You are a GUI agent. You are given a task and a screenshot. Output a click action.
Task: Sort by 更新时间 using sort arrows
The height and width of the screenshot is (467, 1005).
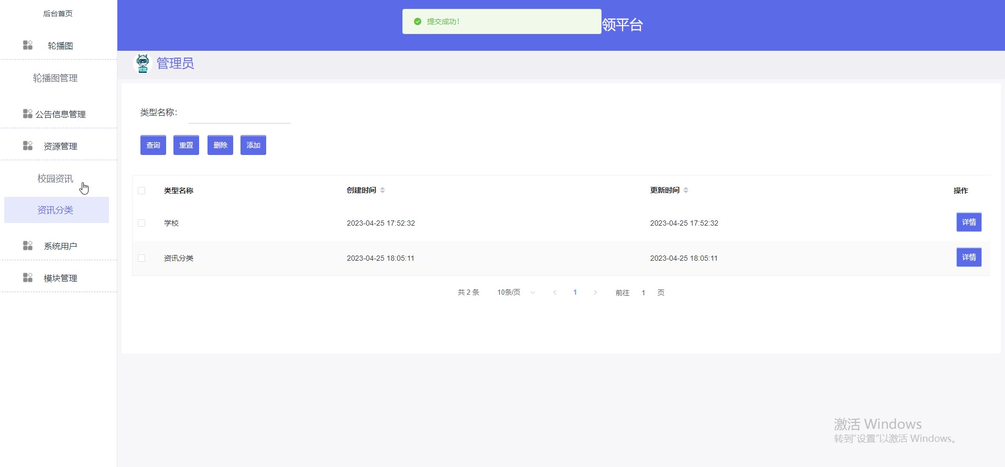[x=686, y=190]
